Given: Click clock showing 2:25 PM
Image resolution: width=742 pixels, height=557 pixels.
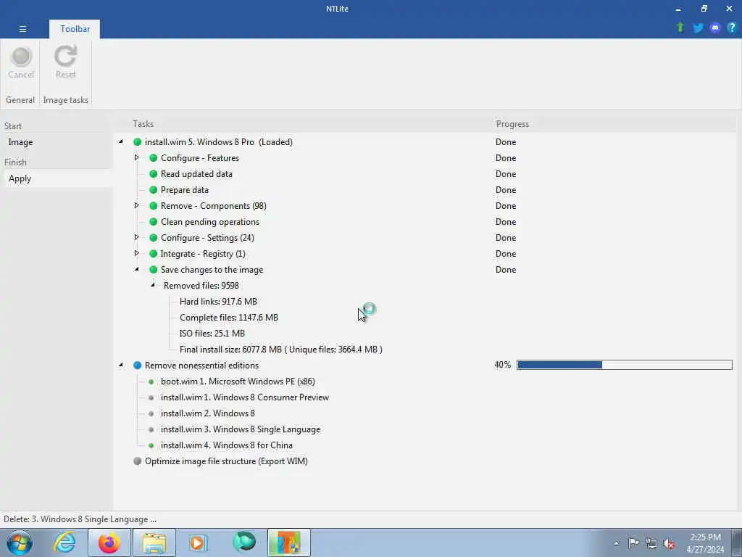Looking at the screenshot, I should coord(705,537).
